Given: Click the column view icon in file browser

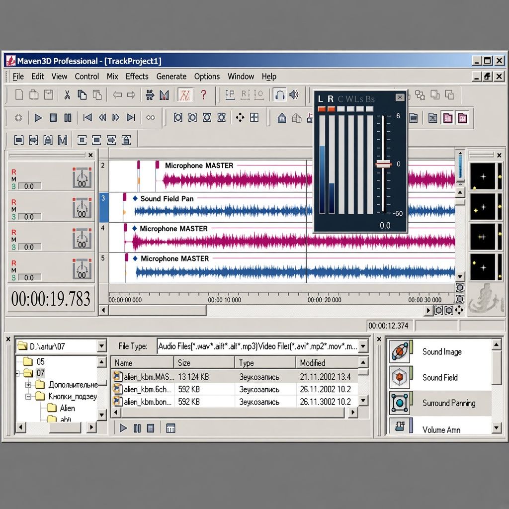Looking at the screenshot, I should 170,428.
